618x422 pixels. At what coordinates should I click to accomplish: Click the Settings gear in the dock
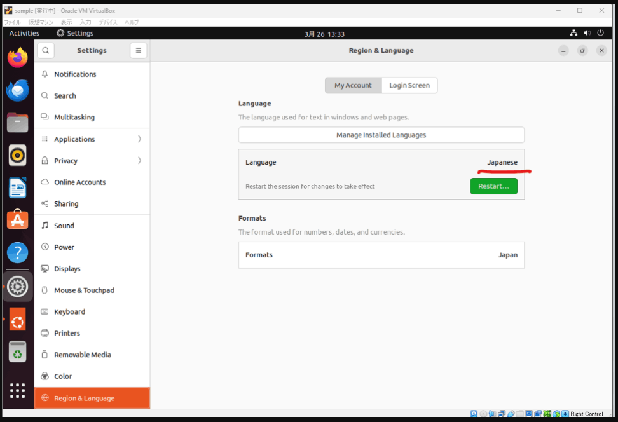pos(17,287)
